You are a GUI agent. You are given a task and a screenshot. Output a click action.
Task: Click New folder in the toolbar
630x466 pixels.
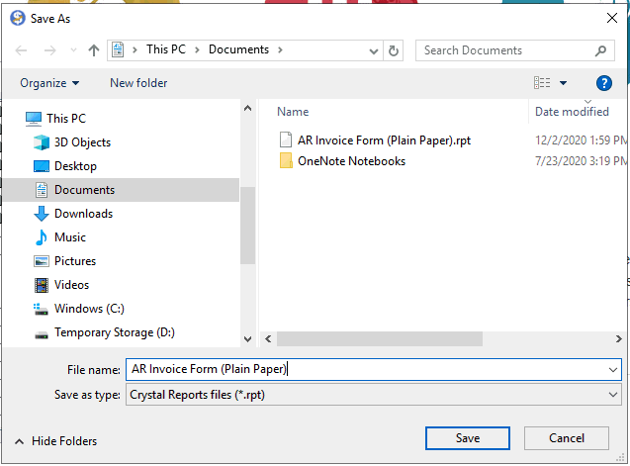click(x=138, y=84)
